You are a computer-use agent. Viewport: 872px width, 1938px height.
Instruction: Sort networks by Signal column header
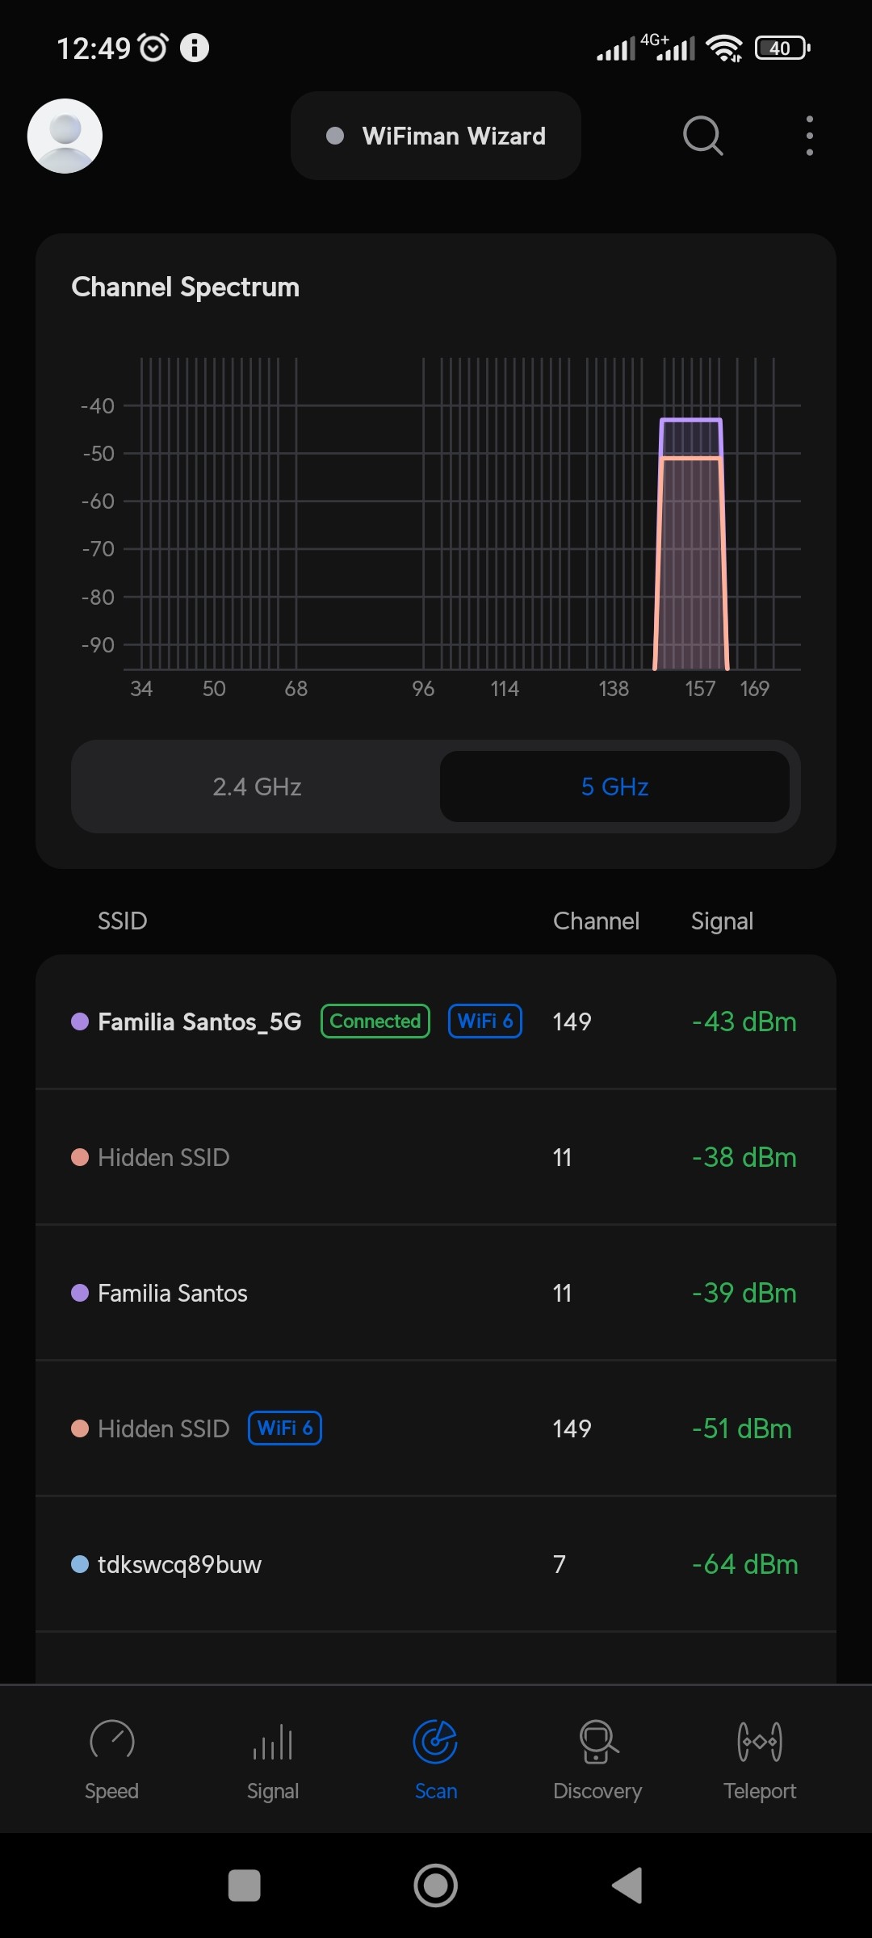[722, 921]
